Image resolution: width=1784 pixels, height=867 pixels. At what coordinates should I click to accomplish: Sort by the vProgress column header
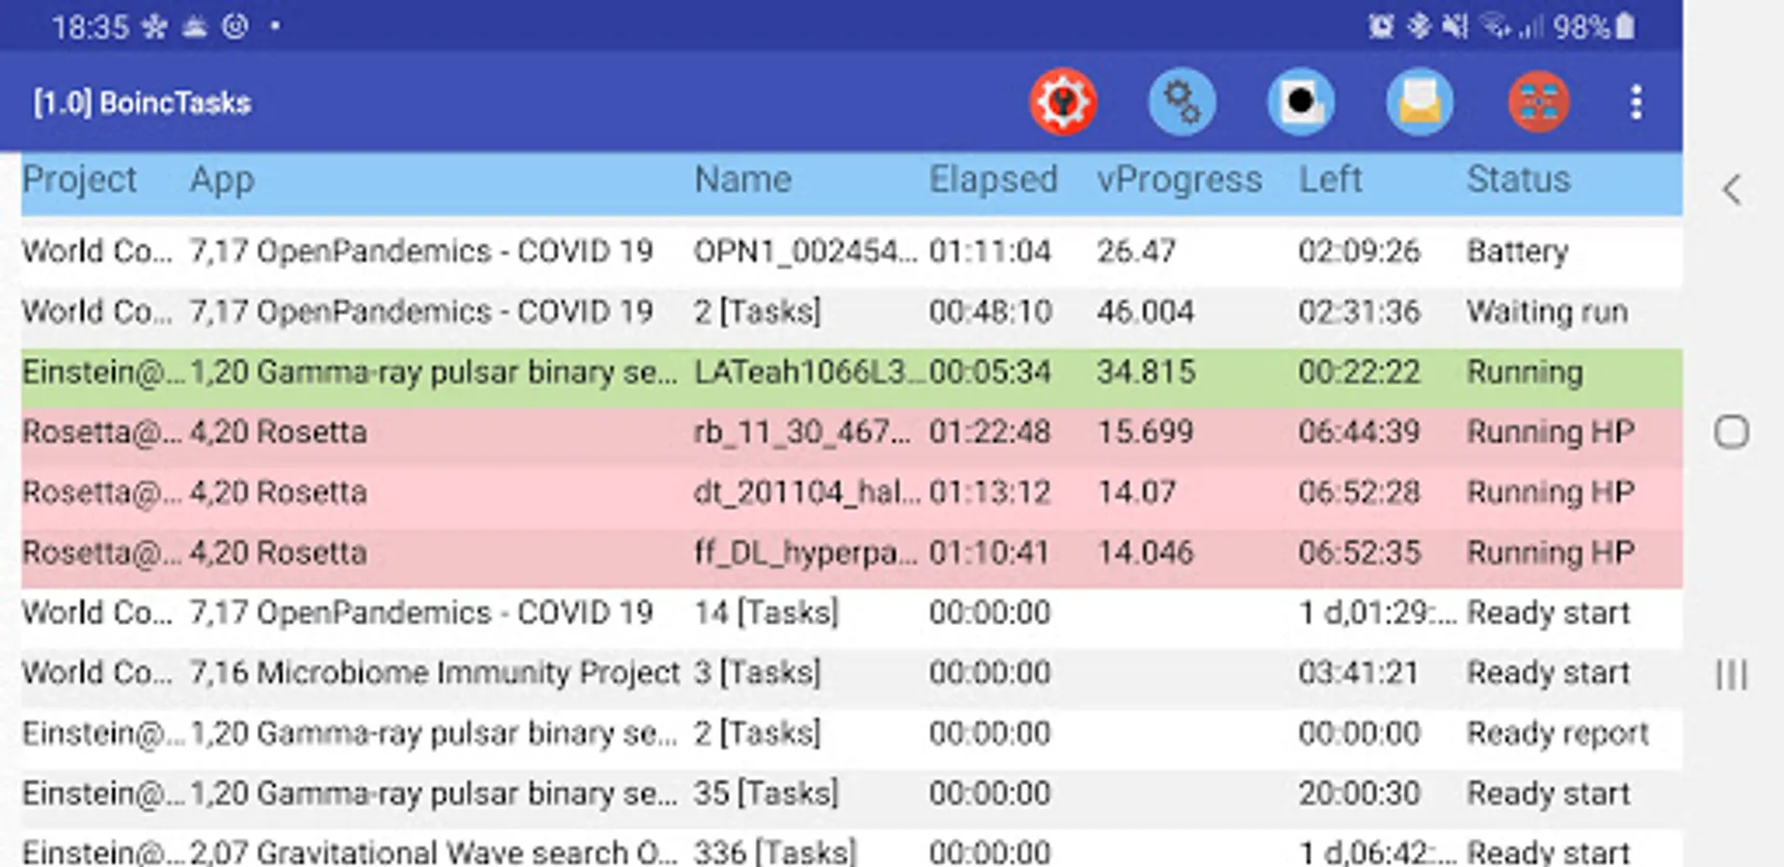click(1180, 180)
